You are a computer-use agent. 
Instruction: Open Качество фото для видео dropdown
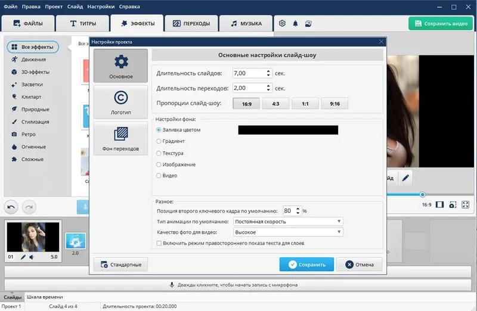[x=288, y=232]
